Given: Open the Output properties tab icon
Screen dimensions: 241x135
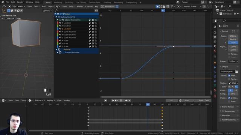Looking at the screenshot, I should [x=215, y=37].
